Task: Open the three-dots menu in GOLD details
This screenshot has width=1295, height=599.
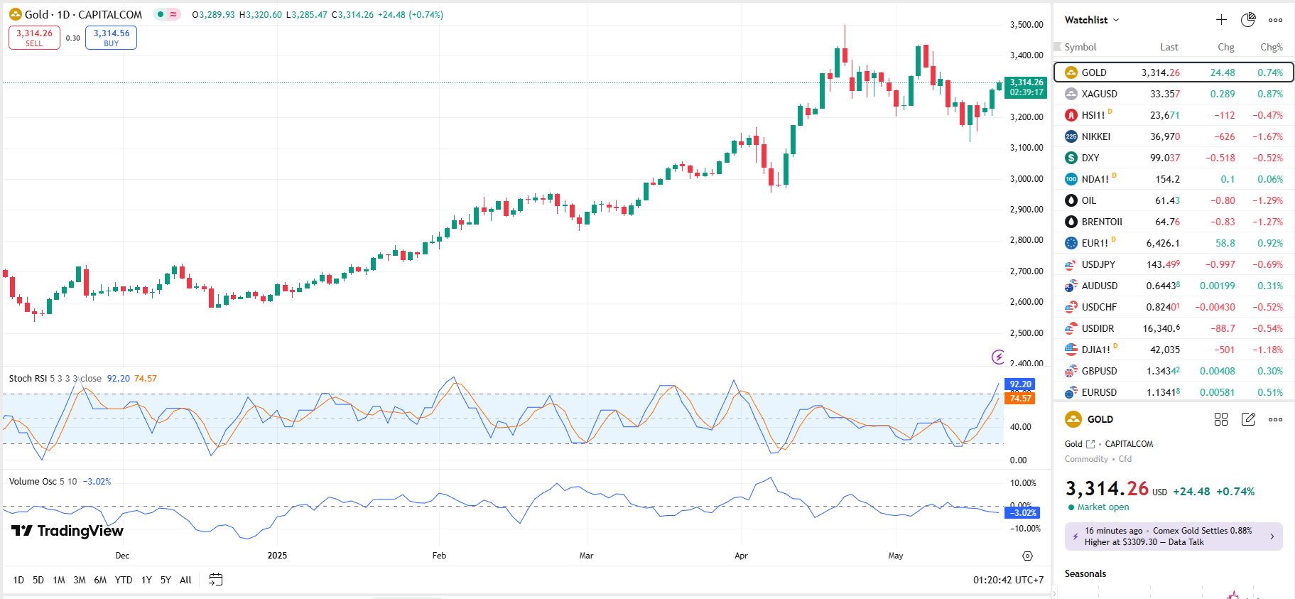Action: point(1276,419)
